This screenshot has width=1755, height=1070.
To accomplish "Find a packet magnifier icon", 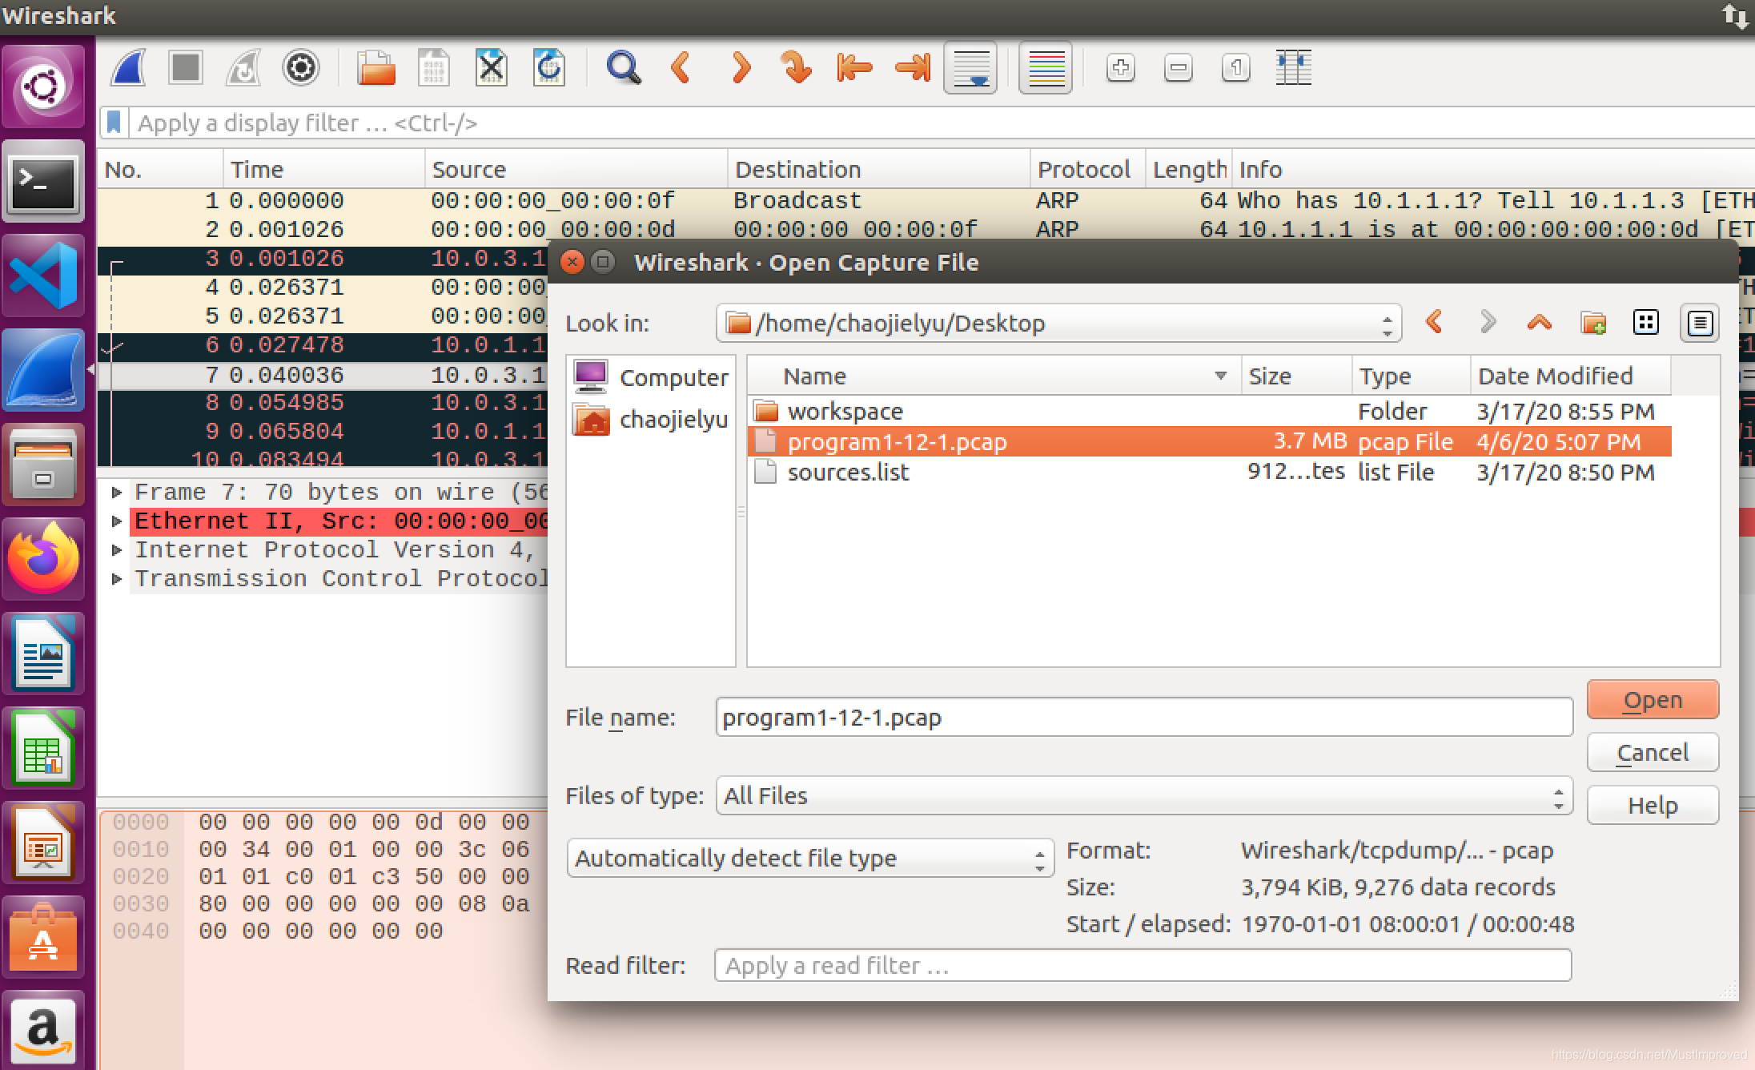I will click(x=623, y=67).
